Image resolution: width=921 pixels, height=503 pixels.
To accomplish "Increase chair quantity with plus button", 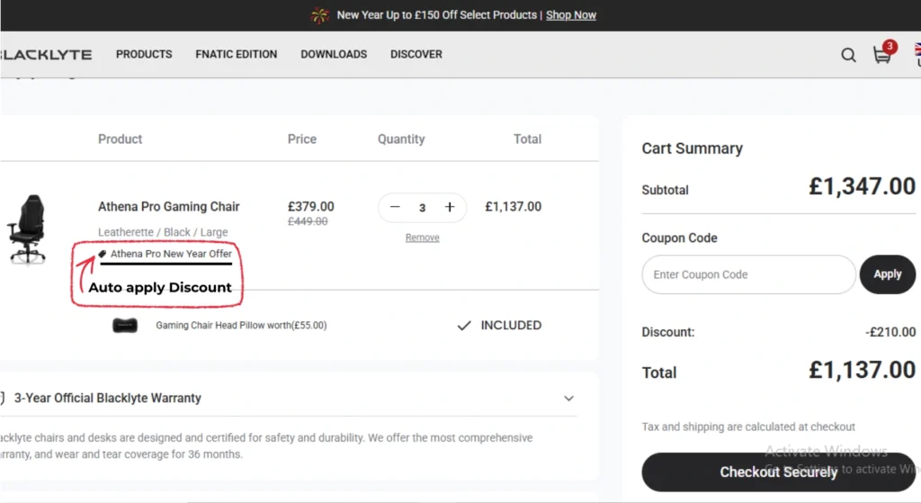I will point(450,208).
